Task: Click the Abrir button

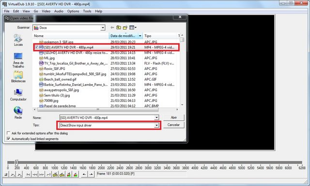Action: 174,117
